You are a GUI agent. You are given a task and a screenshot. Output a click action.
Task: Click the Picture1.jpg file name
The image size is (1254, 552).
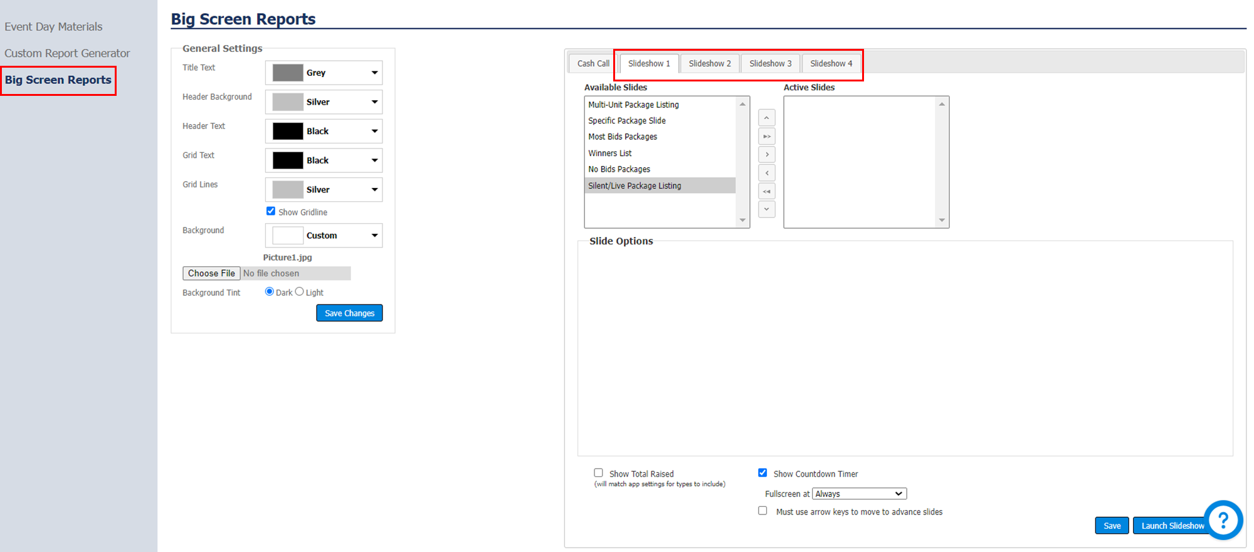(287, 258)
